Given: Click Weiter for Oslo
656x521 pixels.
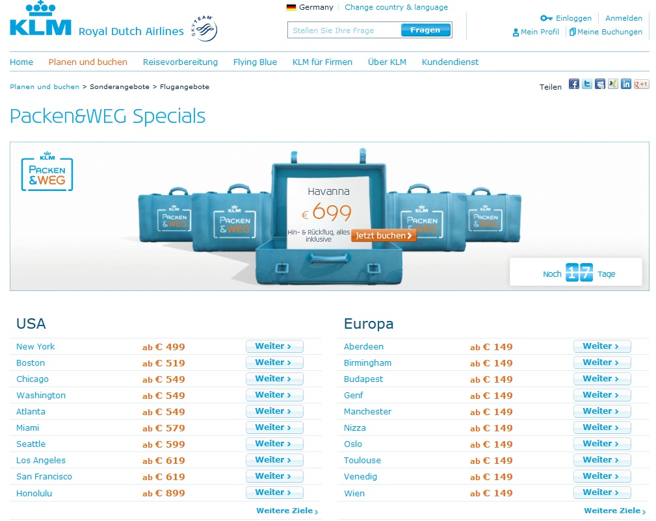Looking at the screenshot, I should (x=602, y=444).
